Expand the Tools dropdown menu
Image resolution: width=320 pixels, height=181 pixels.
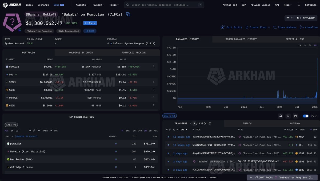(114, 5)
